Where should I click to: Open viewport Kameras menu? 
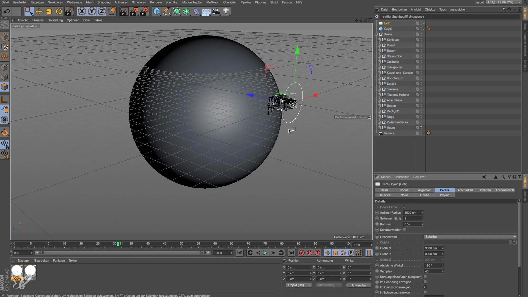37,20
